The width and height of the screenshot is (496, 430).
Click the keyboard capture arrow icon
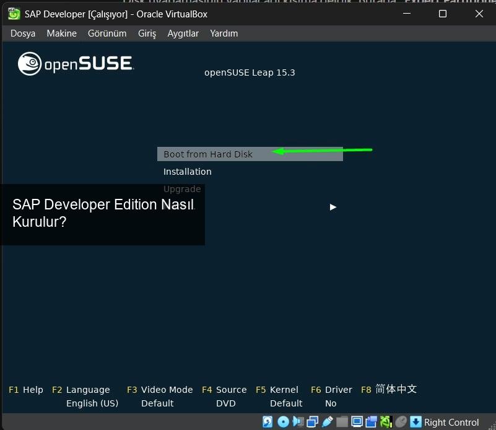(x=416, y=423)
